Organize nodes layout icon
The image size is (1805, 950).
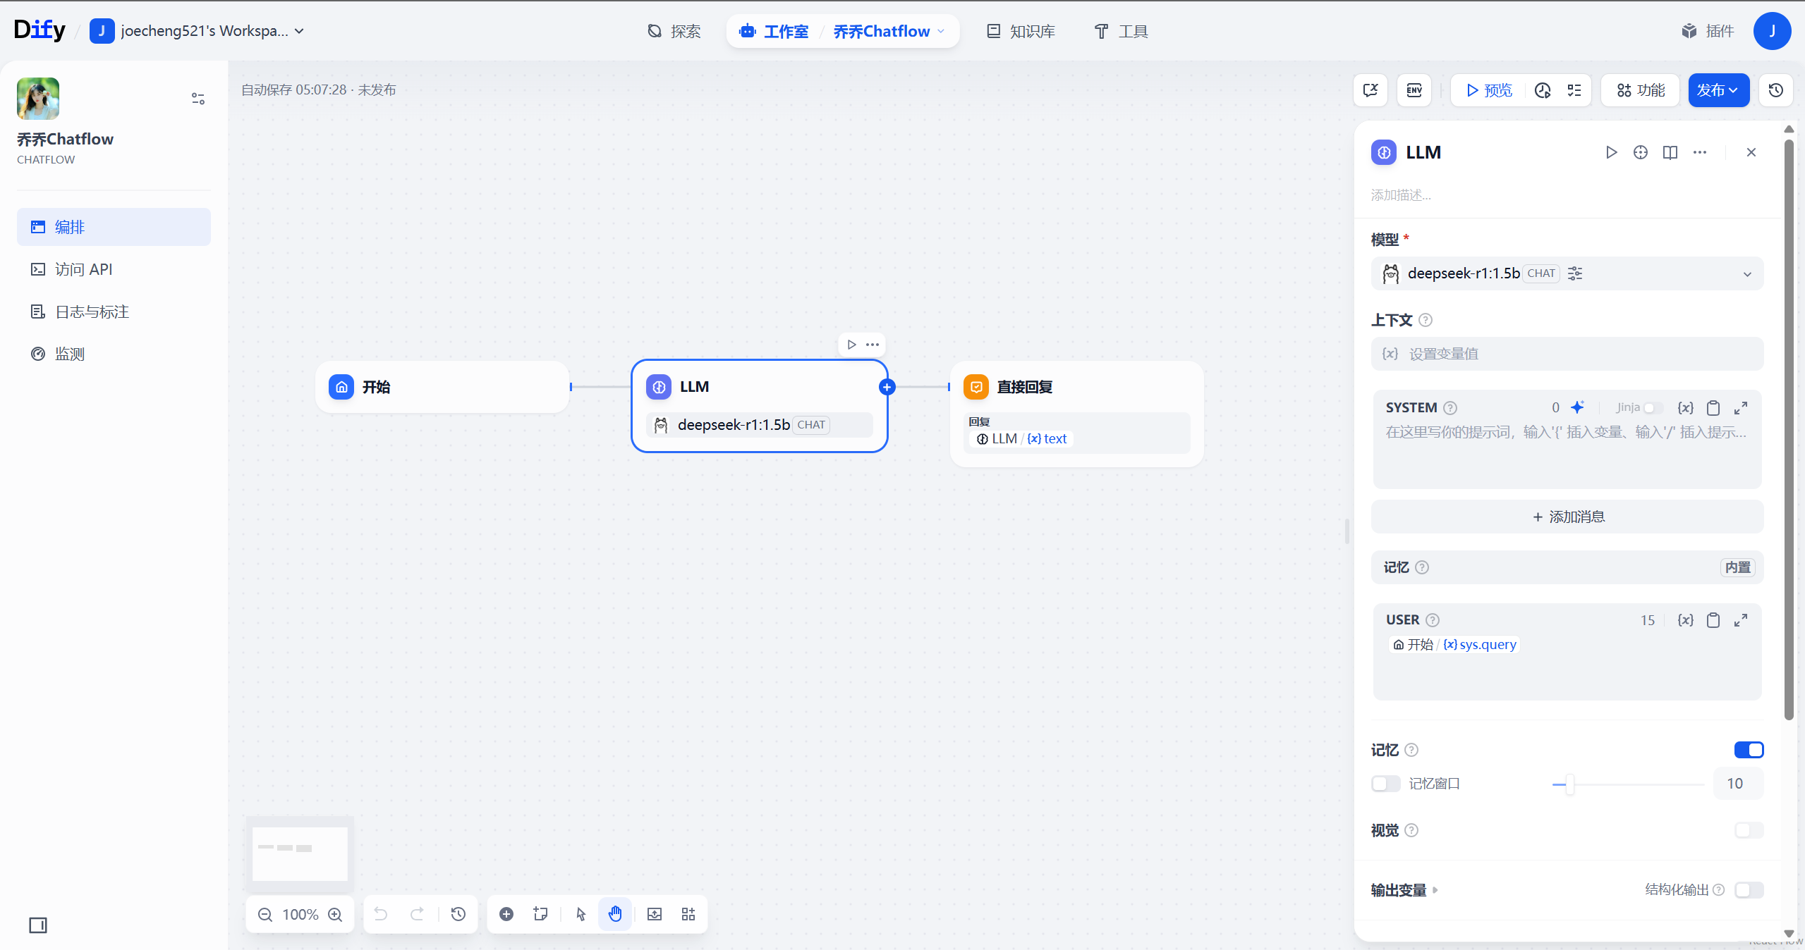(688, 914)
